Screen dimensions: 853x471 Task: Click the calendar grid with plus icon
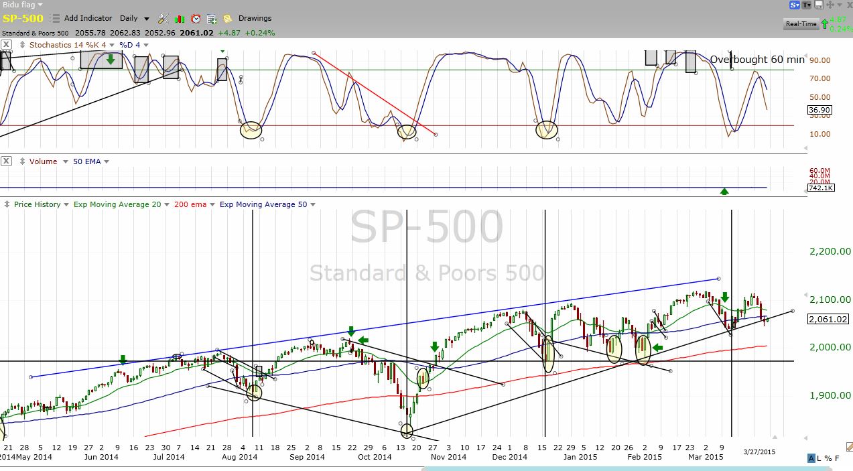click(212, 19)
